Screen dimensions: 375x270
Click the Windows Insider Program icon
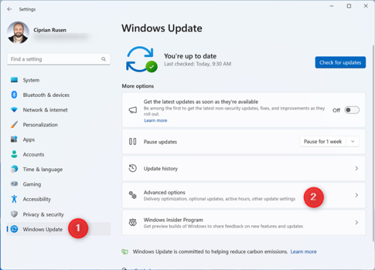132,223
